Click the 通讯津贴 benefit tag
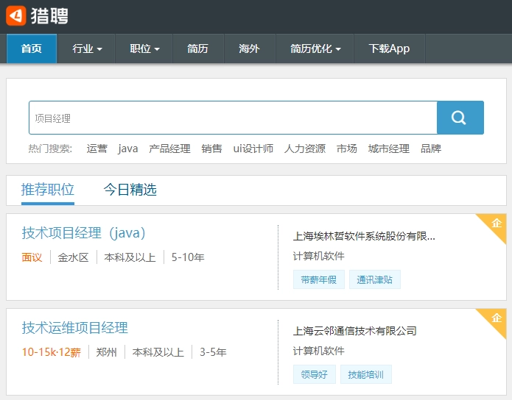 click(374, 279)
